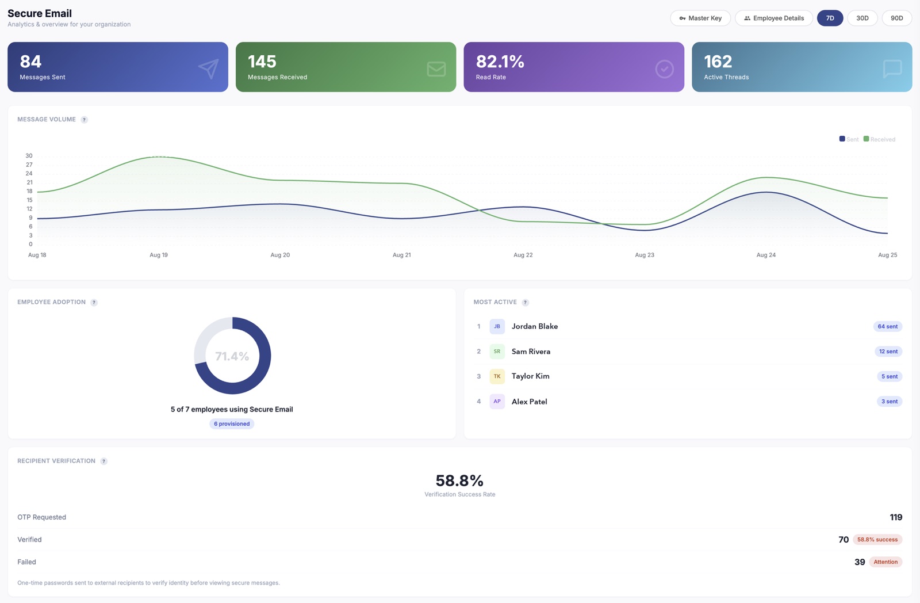Click the Secure Email page title
This screenshot has width=920, height=603.
click(40, 13)
